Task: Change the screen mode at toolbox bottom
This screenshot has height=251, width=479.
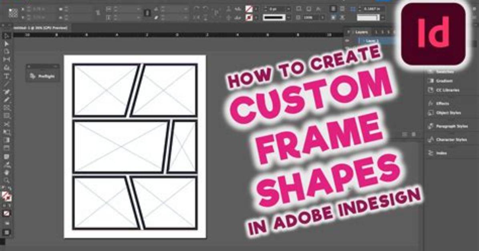Action: tap(6, 232)
